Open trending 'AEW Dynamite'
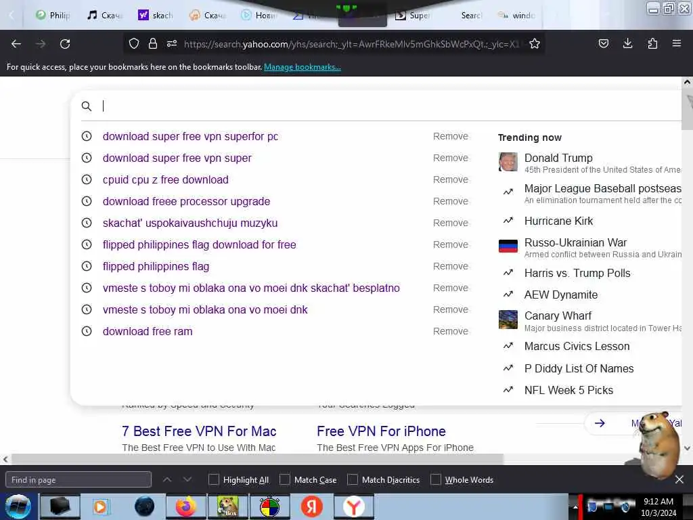 click(x=561, y=295)
